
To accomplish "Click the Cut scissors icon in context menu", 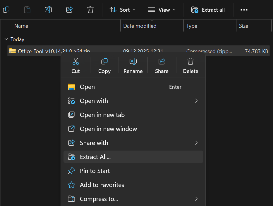I will pos(75,62).
